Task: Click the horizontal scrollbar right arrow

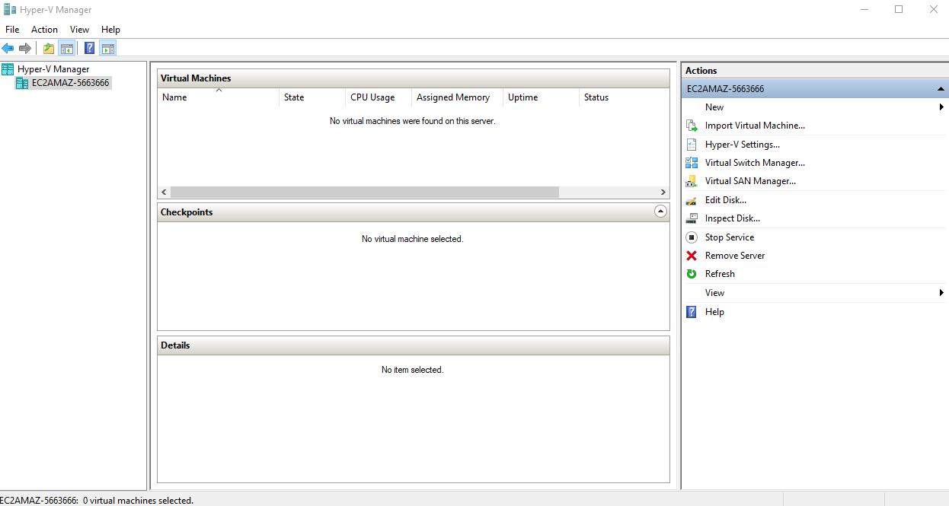Action: click(663, 193)
